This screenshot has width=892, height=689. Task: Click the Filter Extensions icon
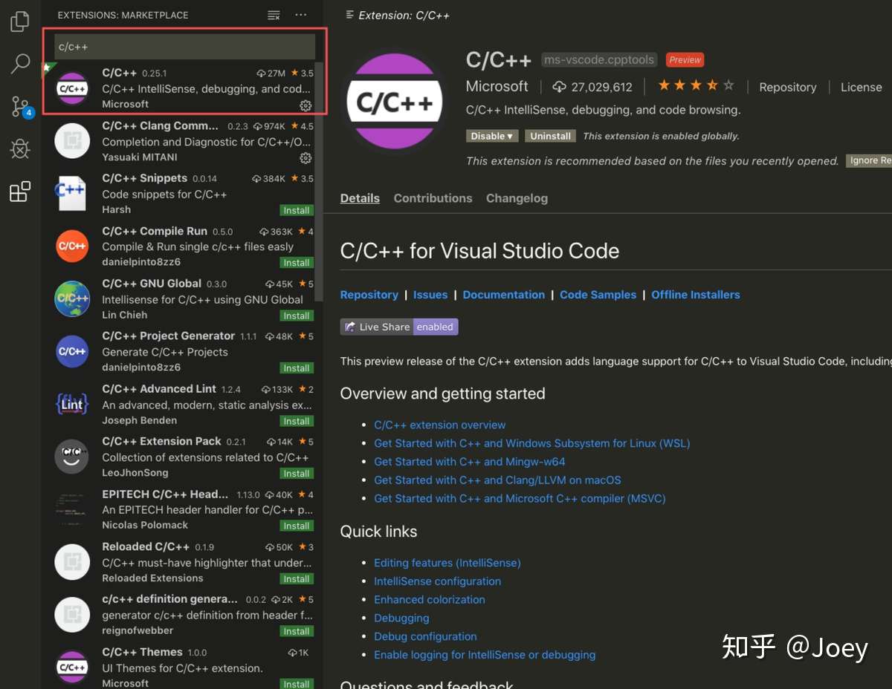(x=273, y=14)
